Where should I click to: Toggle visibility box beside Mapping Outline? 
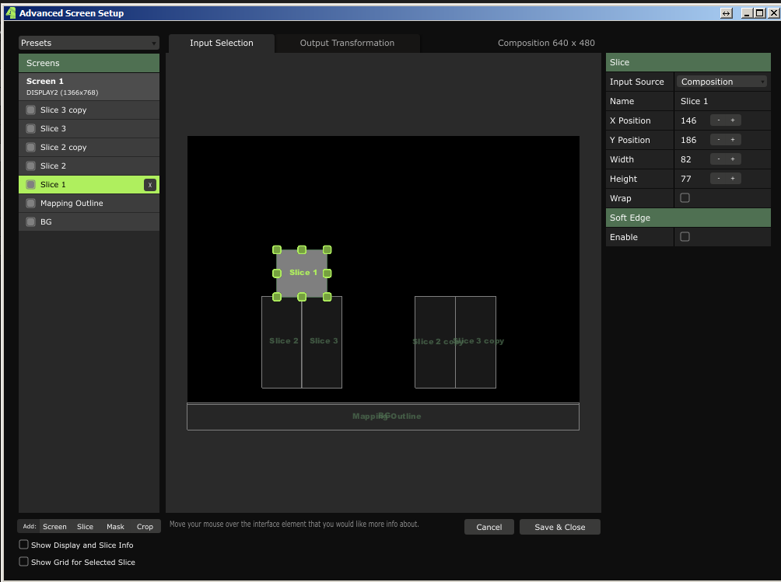click(x=31, y=204)
